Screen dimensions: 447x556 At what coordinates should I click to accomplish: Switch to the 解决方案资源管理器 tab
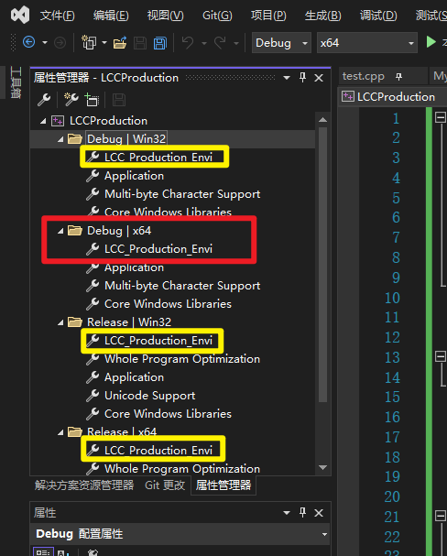tap(84, 485)
